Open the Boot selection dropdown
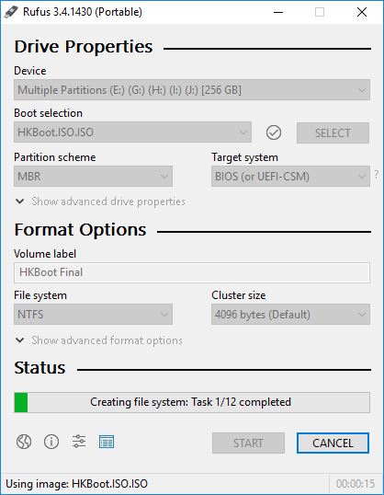The height and width of the screenshot is (495, 384). [132, 132]
